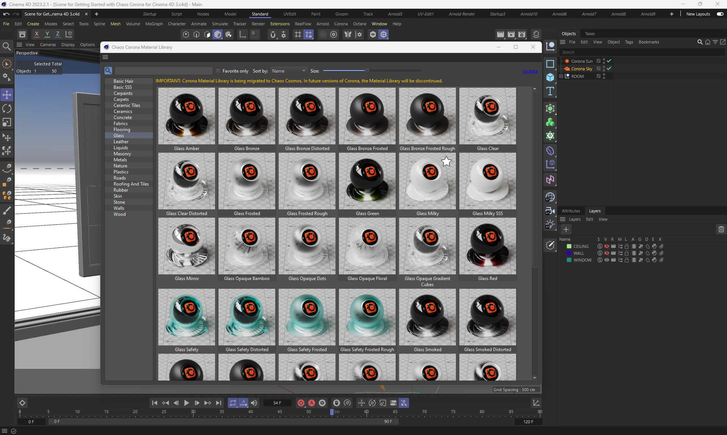Open the Corona menu in menu bar
This screenshot has height=435, width=727.
point(340,24)
